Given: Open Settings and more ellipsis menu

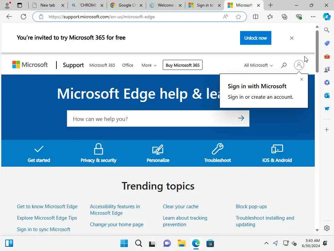Looking at the screenshot, I should coord(313,17).
